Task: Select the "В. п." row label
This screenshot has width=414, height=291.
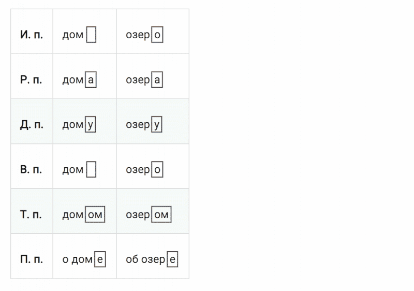Action: pyautogui.click(x=32, y=170)
